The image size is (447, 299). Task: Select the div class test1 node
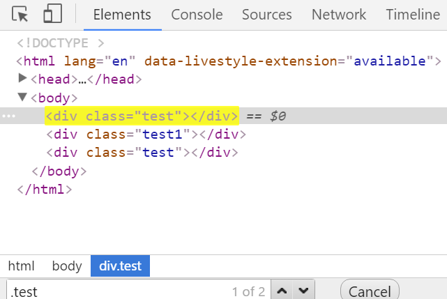pos(146,135)
